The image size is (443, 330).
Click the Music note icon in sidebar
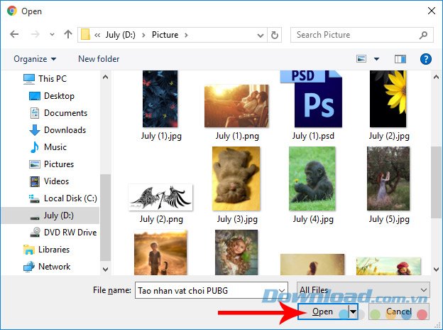(35, 147)
